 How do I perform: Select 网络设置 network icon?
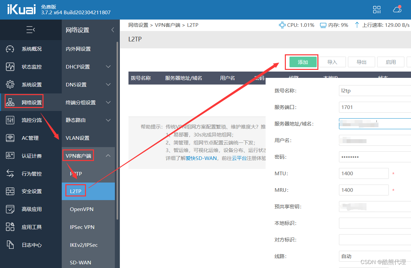tap(10, 102)
